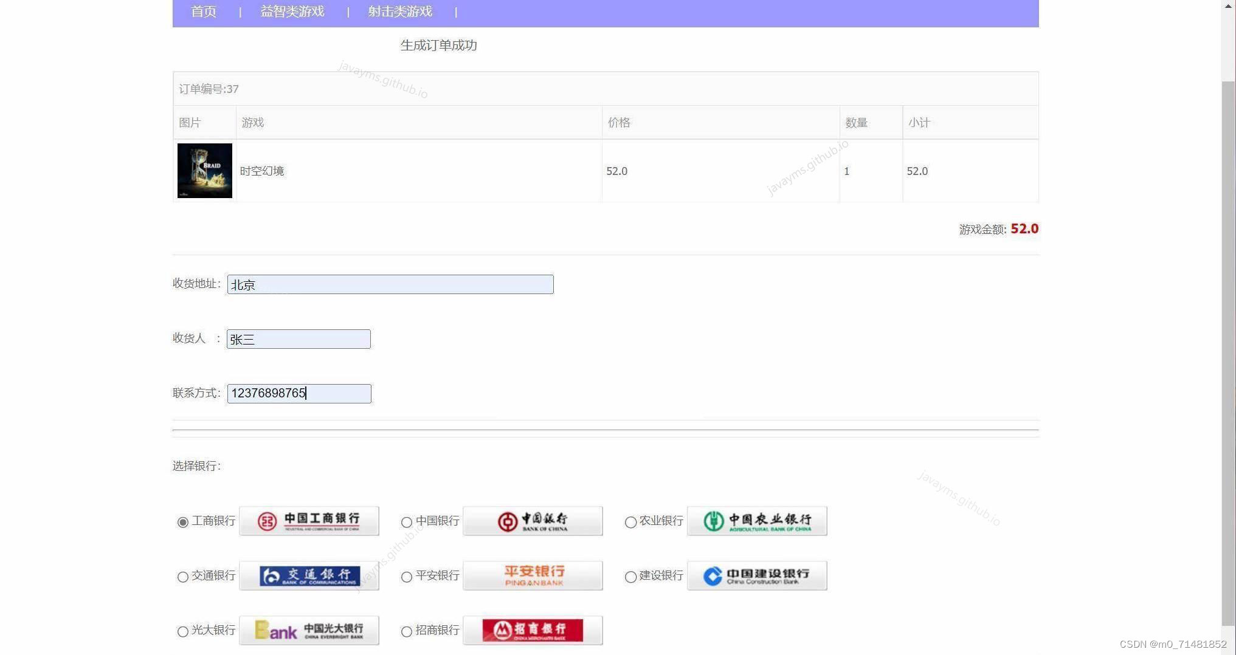The height and width of the screenshot is (655, 1236).
Task: Select the 建设银行 radio button
Action: pos(630,577)
